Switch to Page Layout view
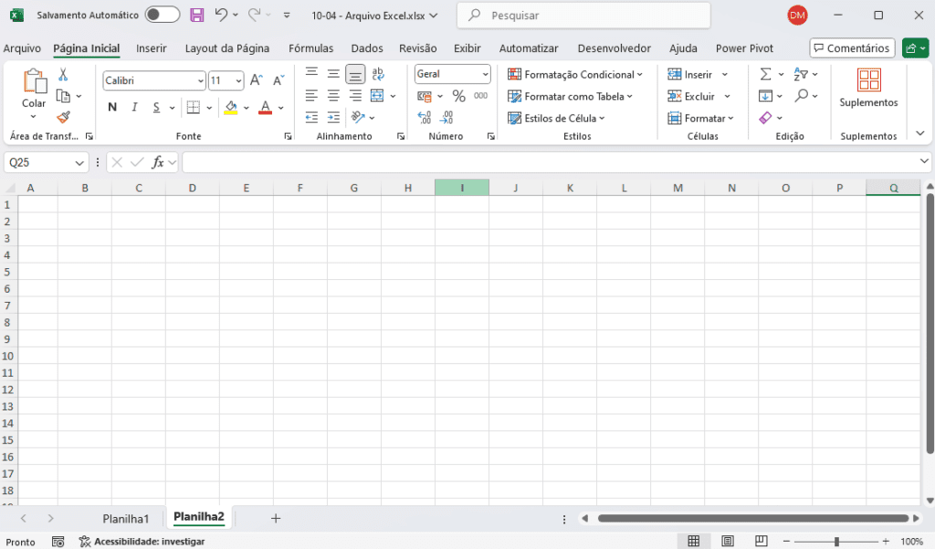Screen dimensions: 935x549 click(x=728, y=541)
